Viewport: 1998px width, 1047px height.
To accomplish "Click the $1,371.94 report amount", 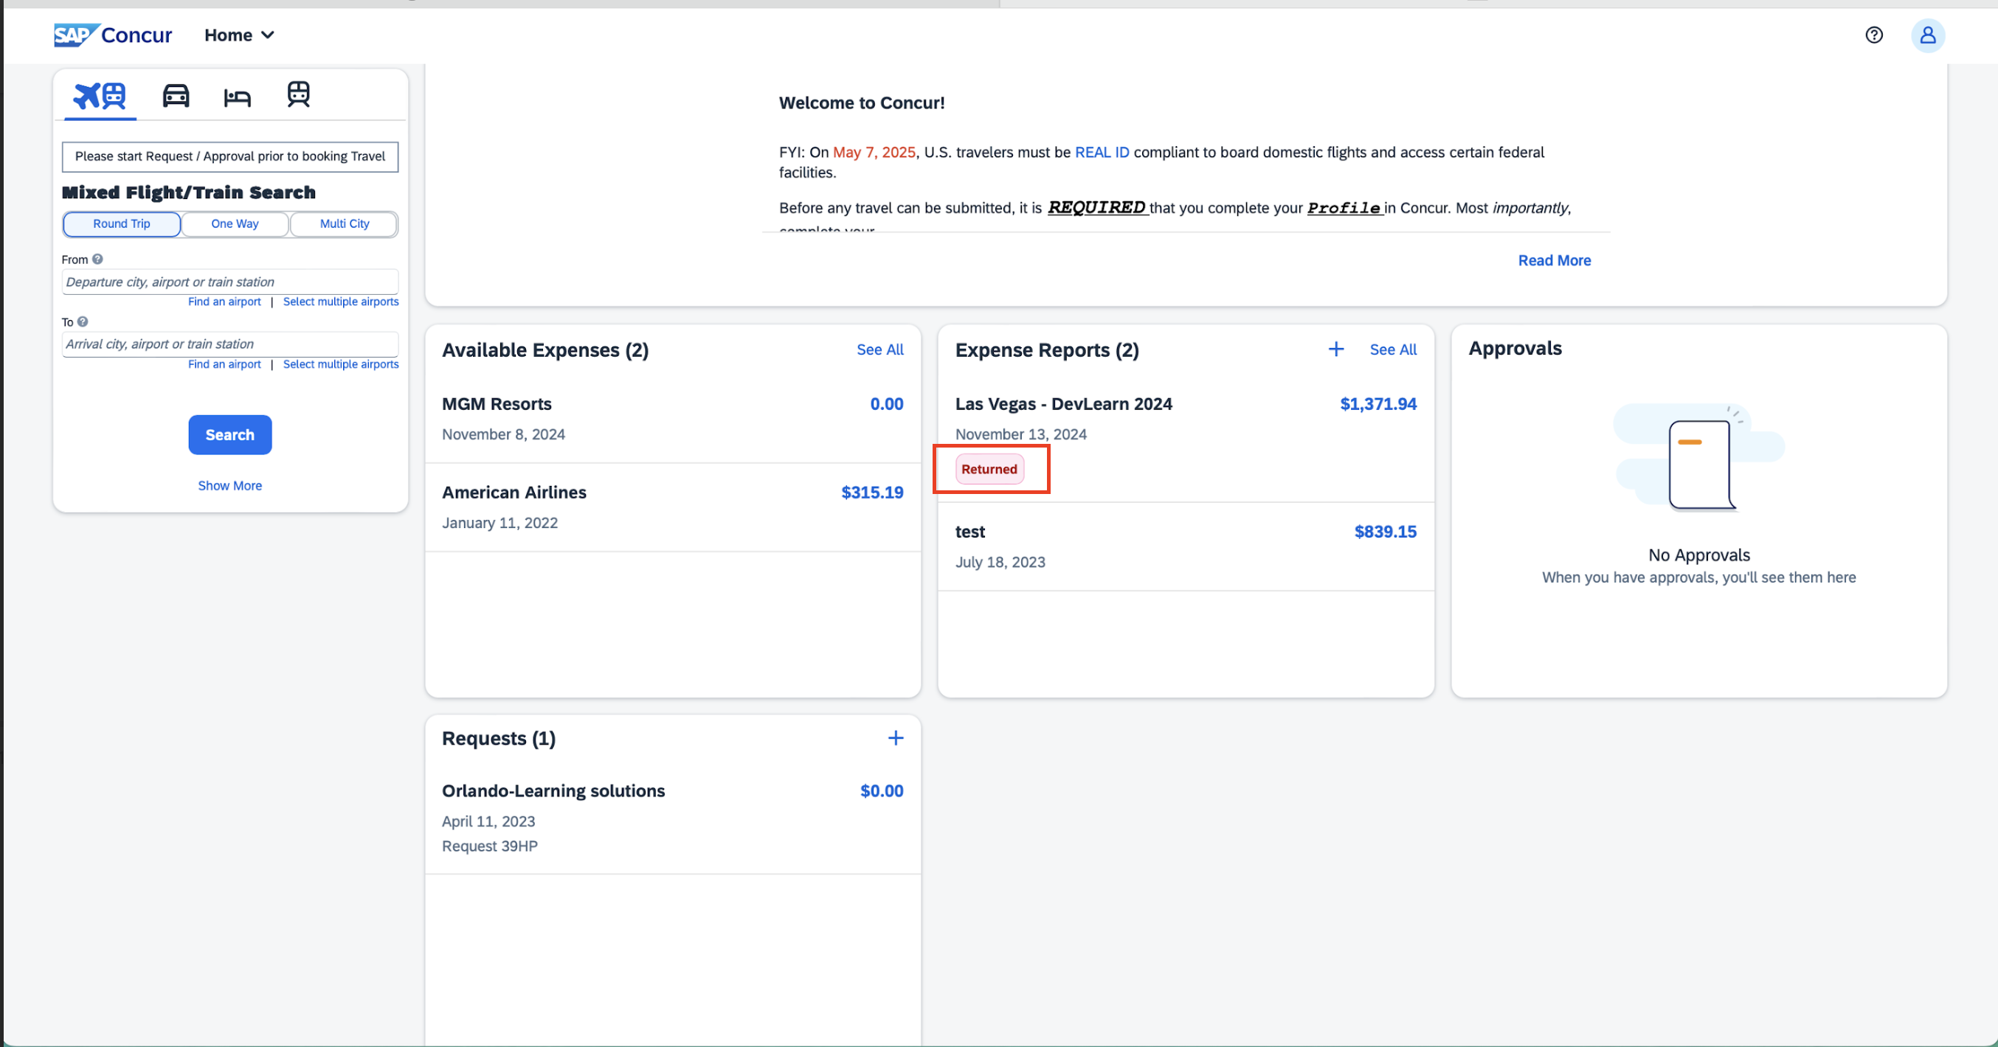I will [x=1377, y=405].
